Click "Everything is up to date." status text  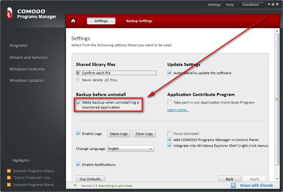(x=116, y=186)
